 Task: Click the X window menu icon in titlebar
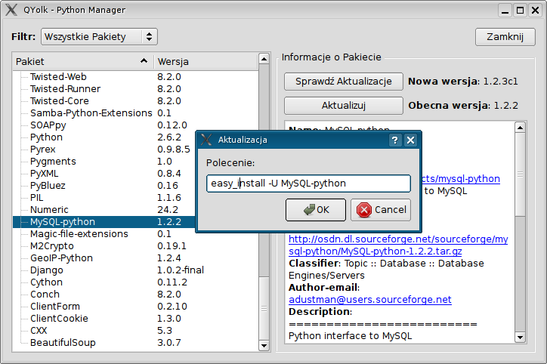11,10
